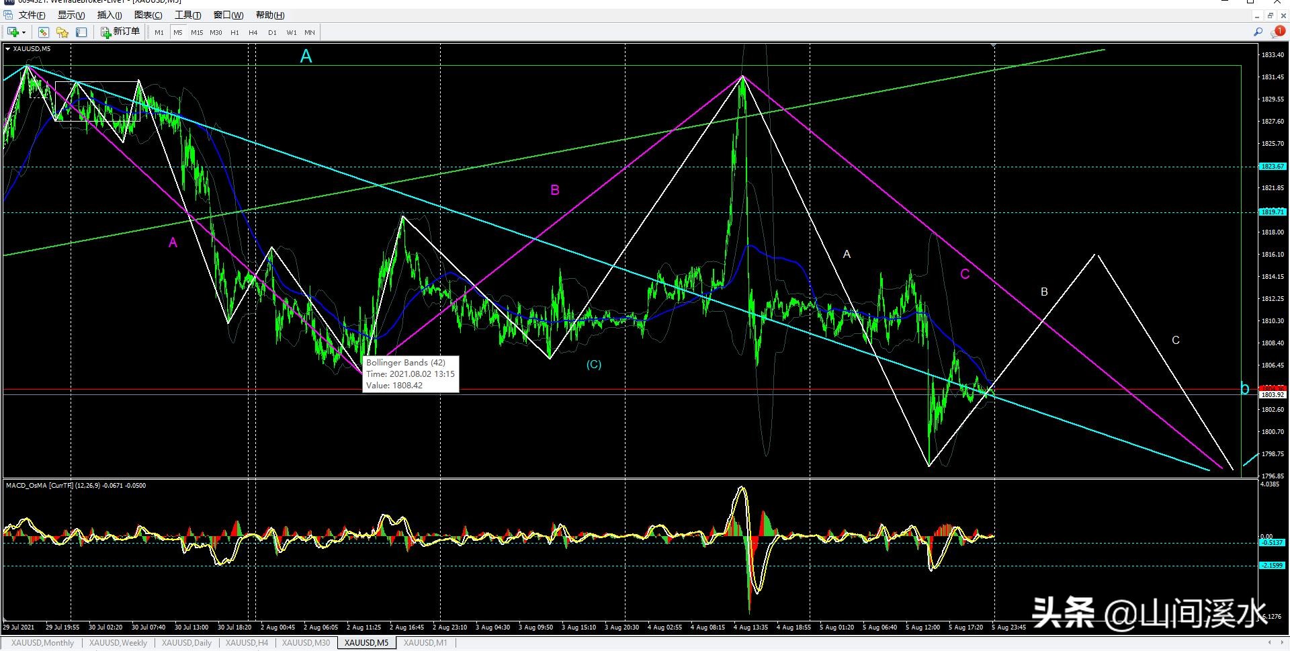
Task: Click the search magnifier icon
Action: click(x=1258, y=32)
